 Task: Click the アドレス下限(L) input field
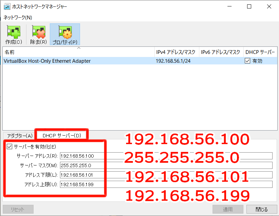166,175
